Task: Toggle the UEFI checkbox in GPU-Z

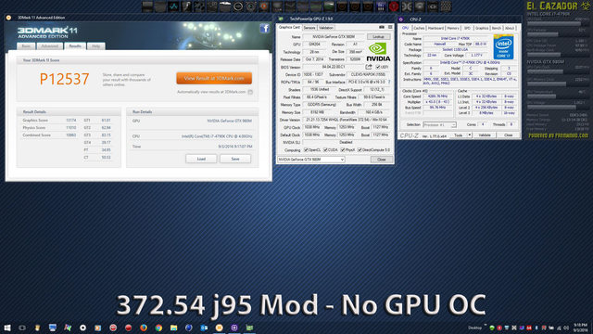Action: tap(377, 67)
